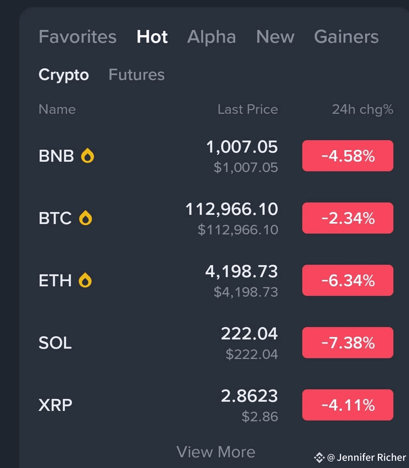This screenshot has width=409, height=468.
Task: Open the SOL coin row
Action: point(216,343)
